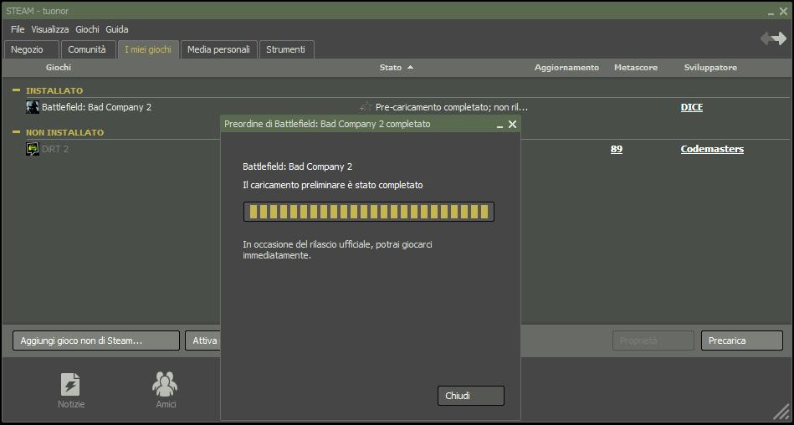
Task: Sort by the Stato column arrow
Action: [x=410, y=68]
